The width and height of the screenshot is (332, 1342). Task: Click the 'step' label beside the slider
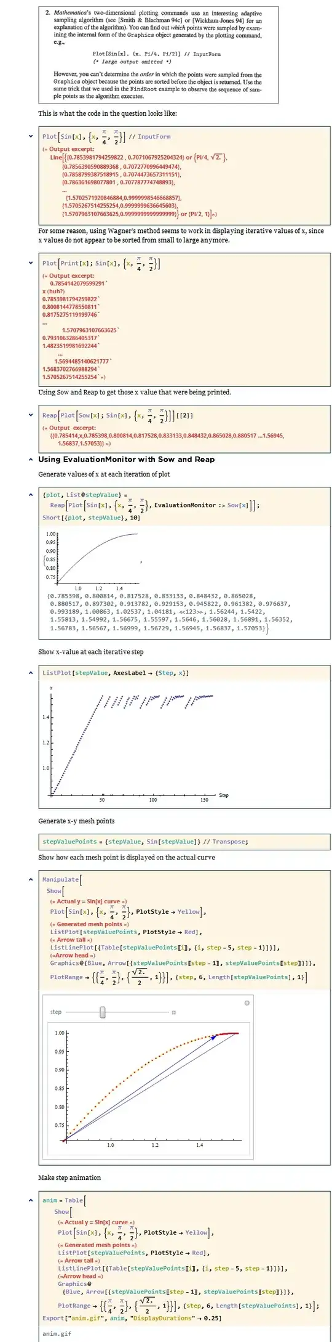click(x=56, y=1012)
